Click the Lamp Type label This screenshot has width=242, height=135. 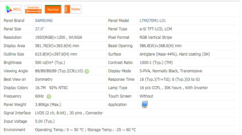[x=118, y=88]
